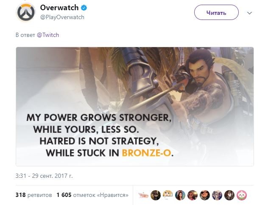The width and height of the screenshot is (268, 205).
Task: Click the seventh liker avatar wearing a hat
Action: tap(217, 195)
